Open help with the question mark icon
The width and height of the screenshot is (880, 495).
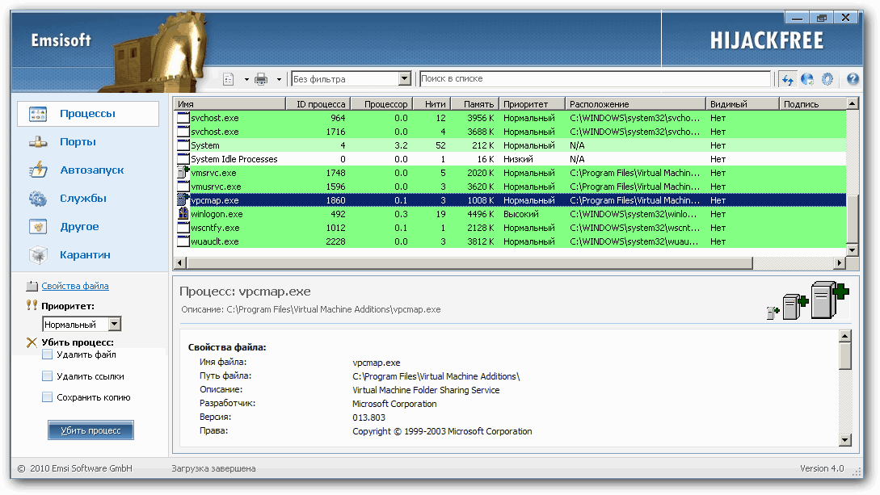[853, 79]
